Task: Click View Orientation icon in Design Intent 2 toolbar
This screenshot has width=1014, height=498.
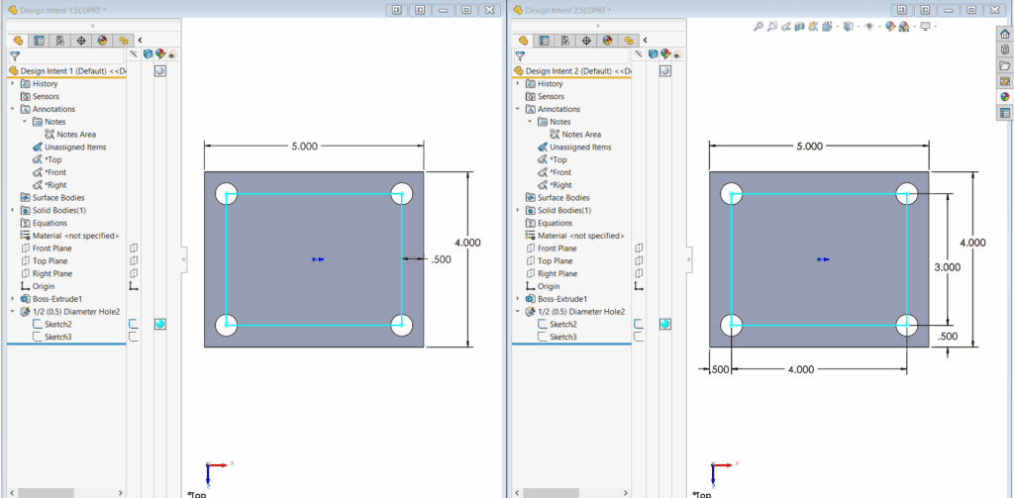Action: (x=827, y=27)
